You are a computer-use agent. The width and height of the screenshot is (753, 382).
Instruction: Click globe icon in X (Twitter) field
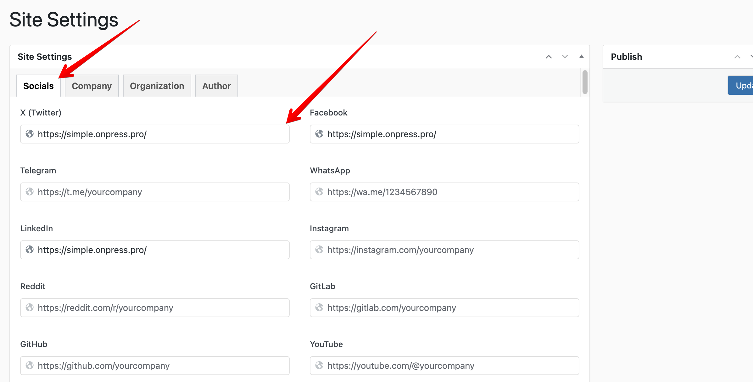(30, 134)
